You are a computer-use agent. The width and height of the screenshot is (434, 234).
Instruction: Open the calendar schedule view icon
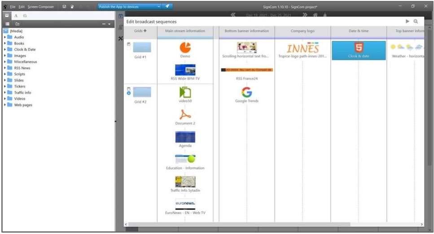click(x=121, y=16)
